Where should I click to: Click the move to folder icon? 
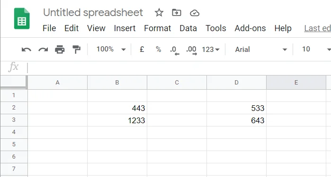tap(177, 13)
